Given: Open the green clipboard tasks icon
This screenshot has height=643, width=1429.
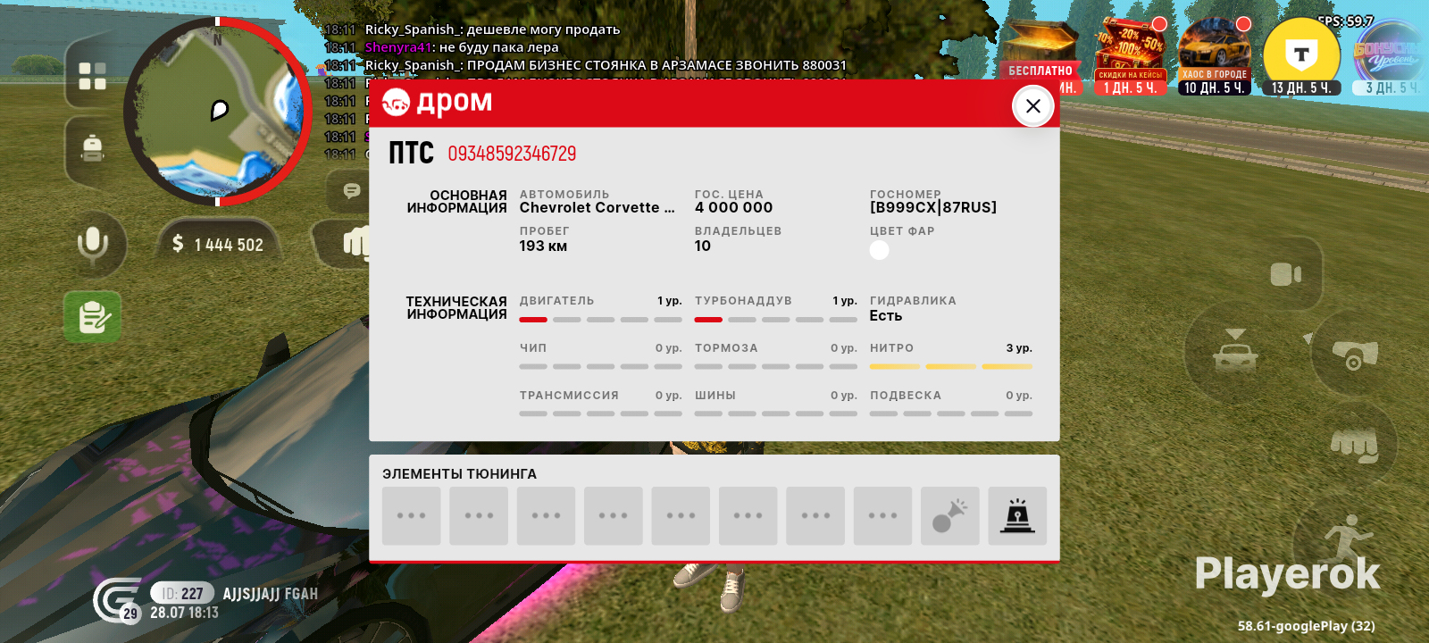Looking at the screenshot, I should pos(93,317).
